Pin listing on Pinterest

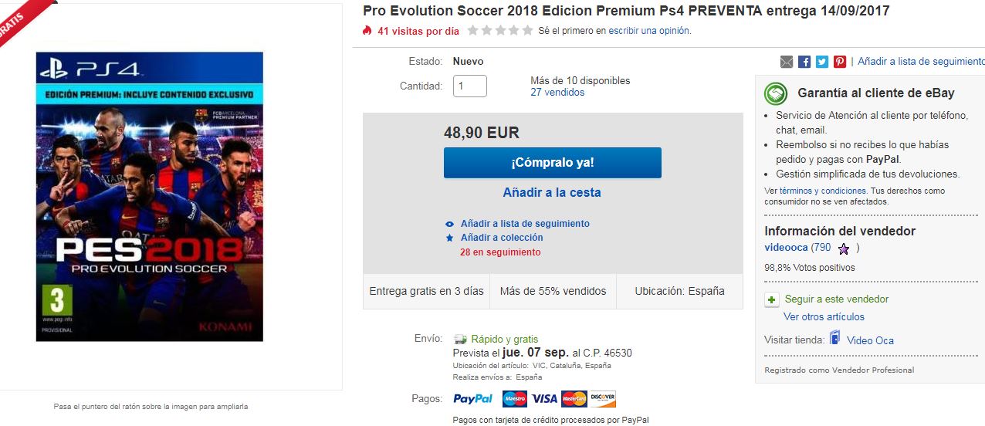(840, 62)
